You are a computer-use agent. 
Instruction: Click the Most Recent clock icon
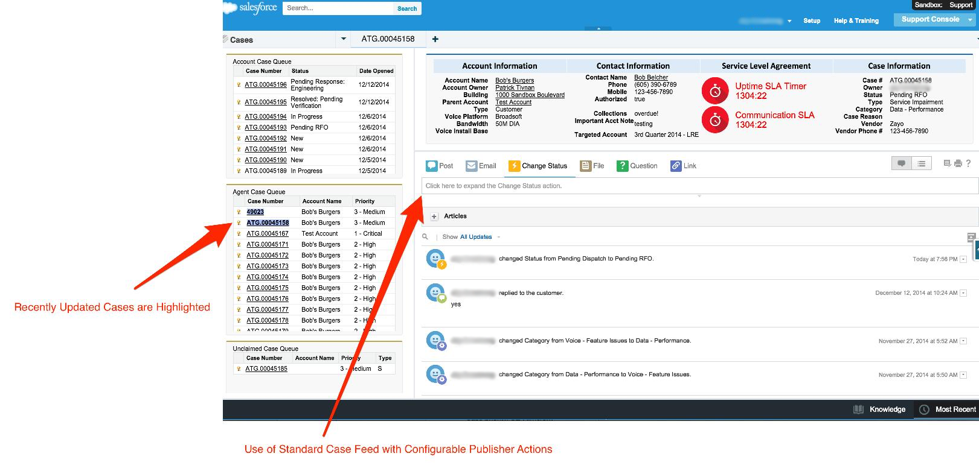[924, 409]
